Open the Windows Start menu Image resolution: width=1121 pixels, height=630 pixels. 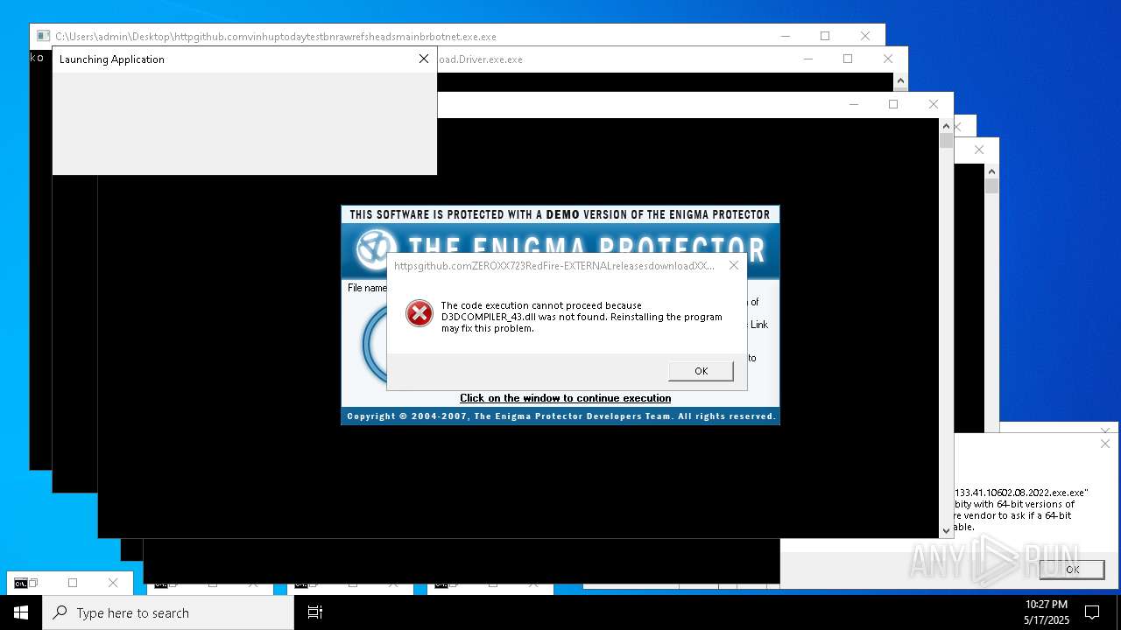pos(21,612)
